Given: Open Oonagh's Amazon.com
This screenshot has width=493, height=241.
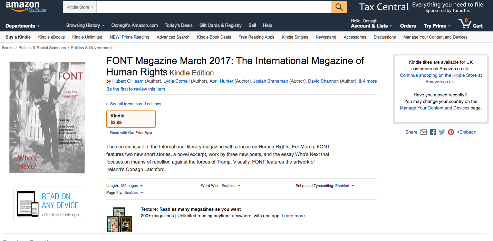Looking at the screenshot, I should point(135,25).
